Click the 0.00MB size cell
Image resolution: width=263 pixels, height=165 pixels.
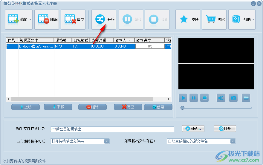pos(124,46)
